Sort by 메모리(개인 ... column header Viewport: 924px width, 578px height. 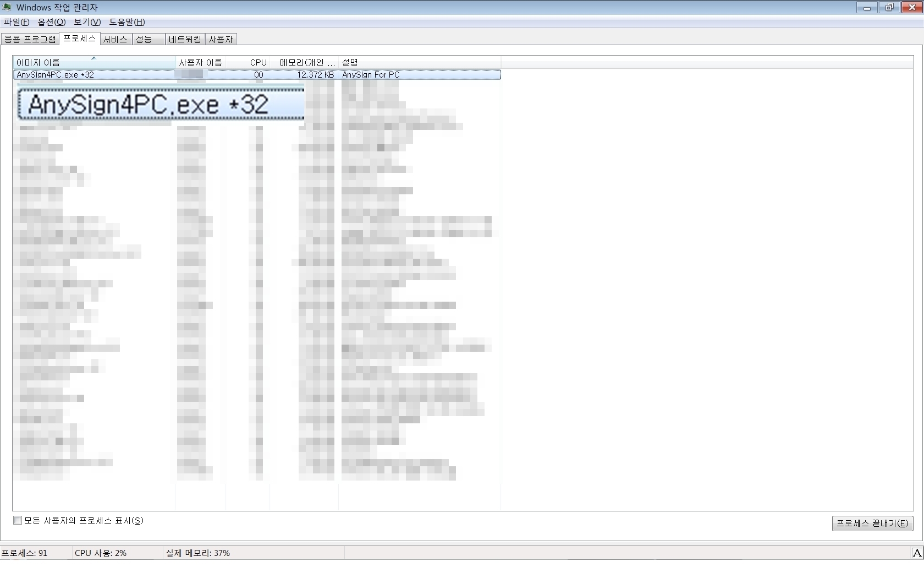pyautogui.click(x=304, y=62)
